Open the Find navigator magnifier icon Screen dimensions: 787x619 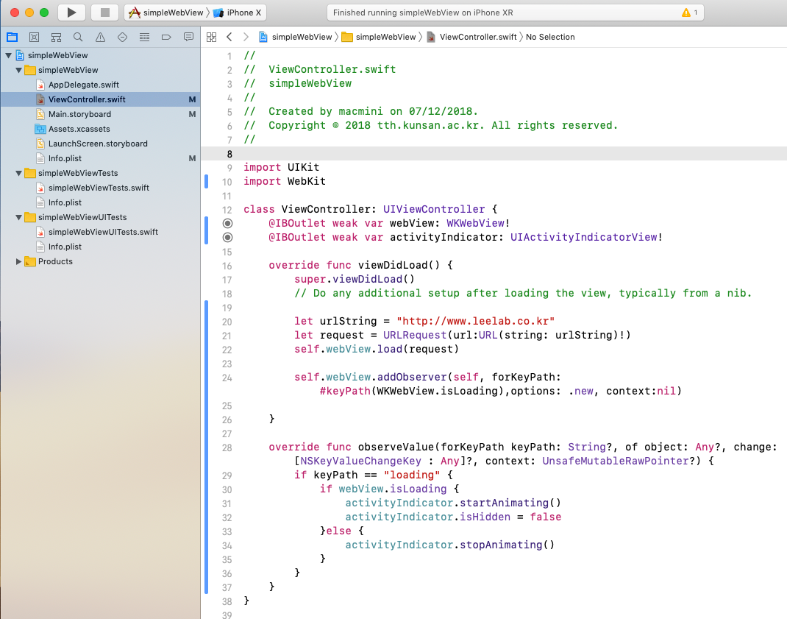coord(78,37)
